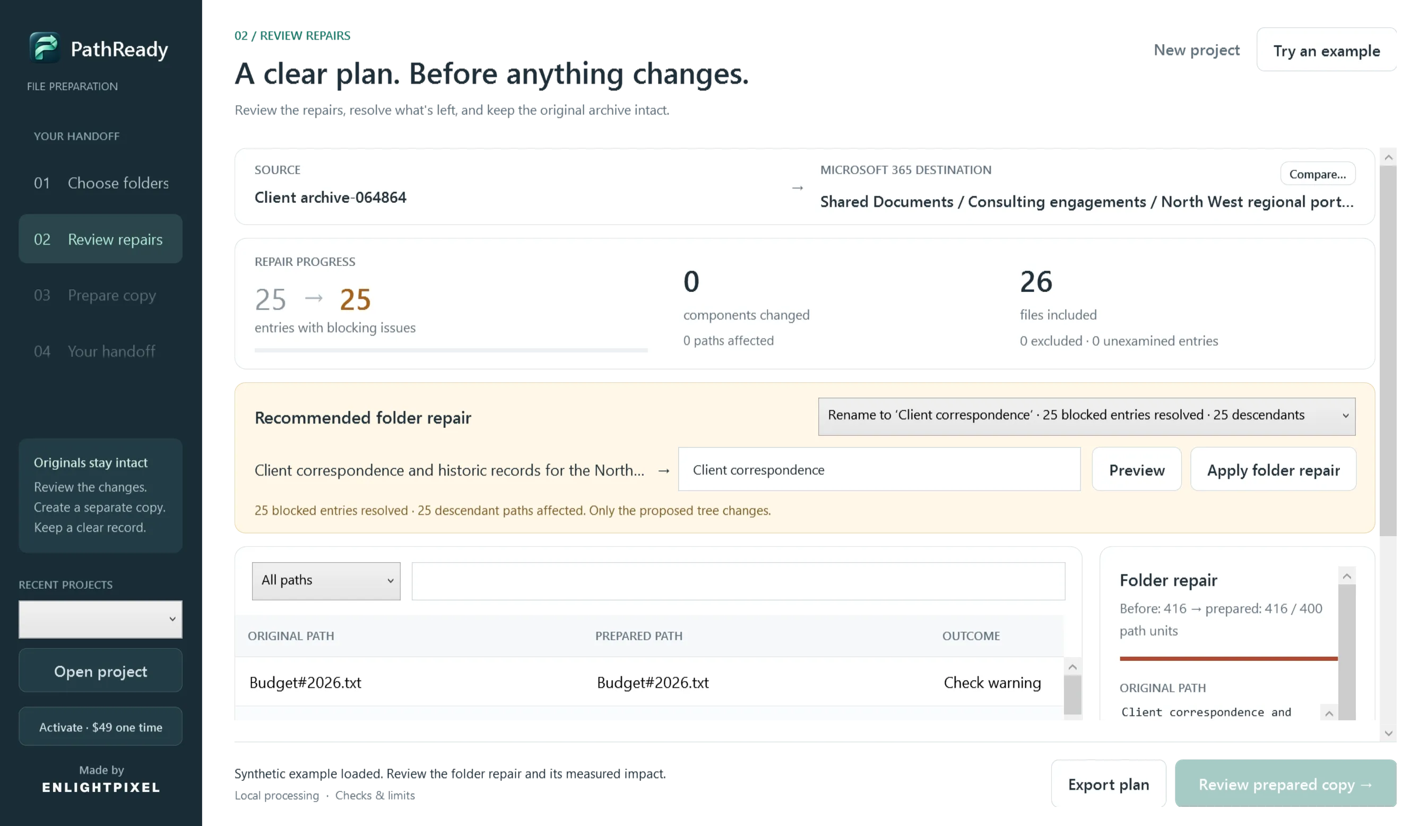Click the paths table scroll-up arrow
1428x826 pixels.
pos(1072,667)
